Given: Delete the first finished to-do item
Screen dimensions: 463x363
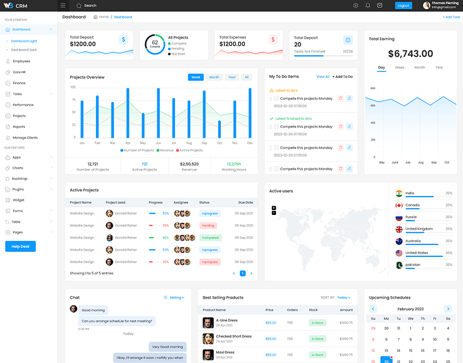Looking at the screenshot, I should 340,127.
